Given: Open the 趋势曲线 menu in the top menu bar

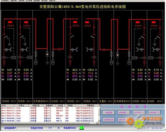Looking at the screenshot, I should point(37,1).
